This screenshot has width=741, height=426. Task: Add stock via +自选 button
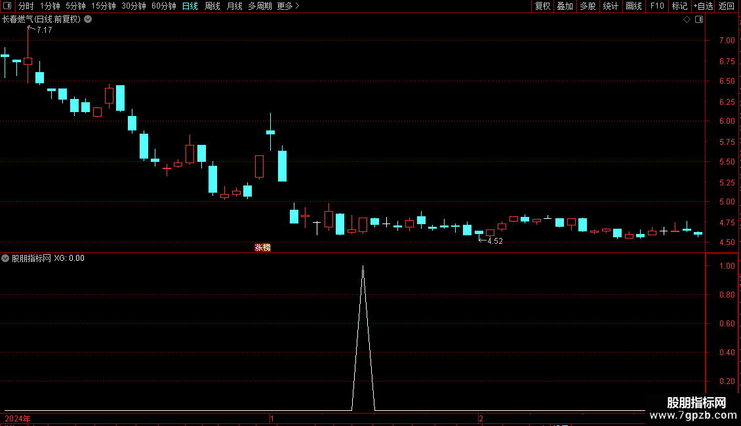703,6
